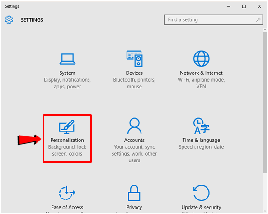This screenshot has width=268, height=214.
Task: Click 'Your account, sync settings' description
Action: click(x=134, y=154)
